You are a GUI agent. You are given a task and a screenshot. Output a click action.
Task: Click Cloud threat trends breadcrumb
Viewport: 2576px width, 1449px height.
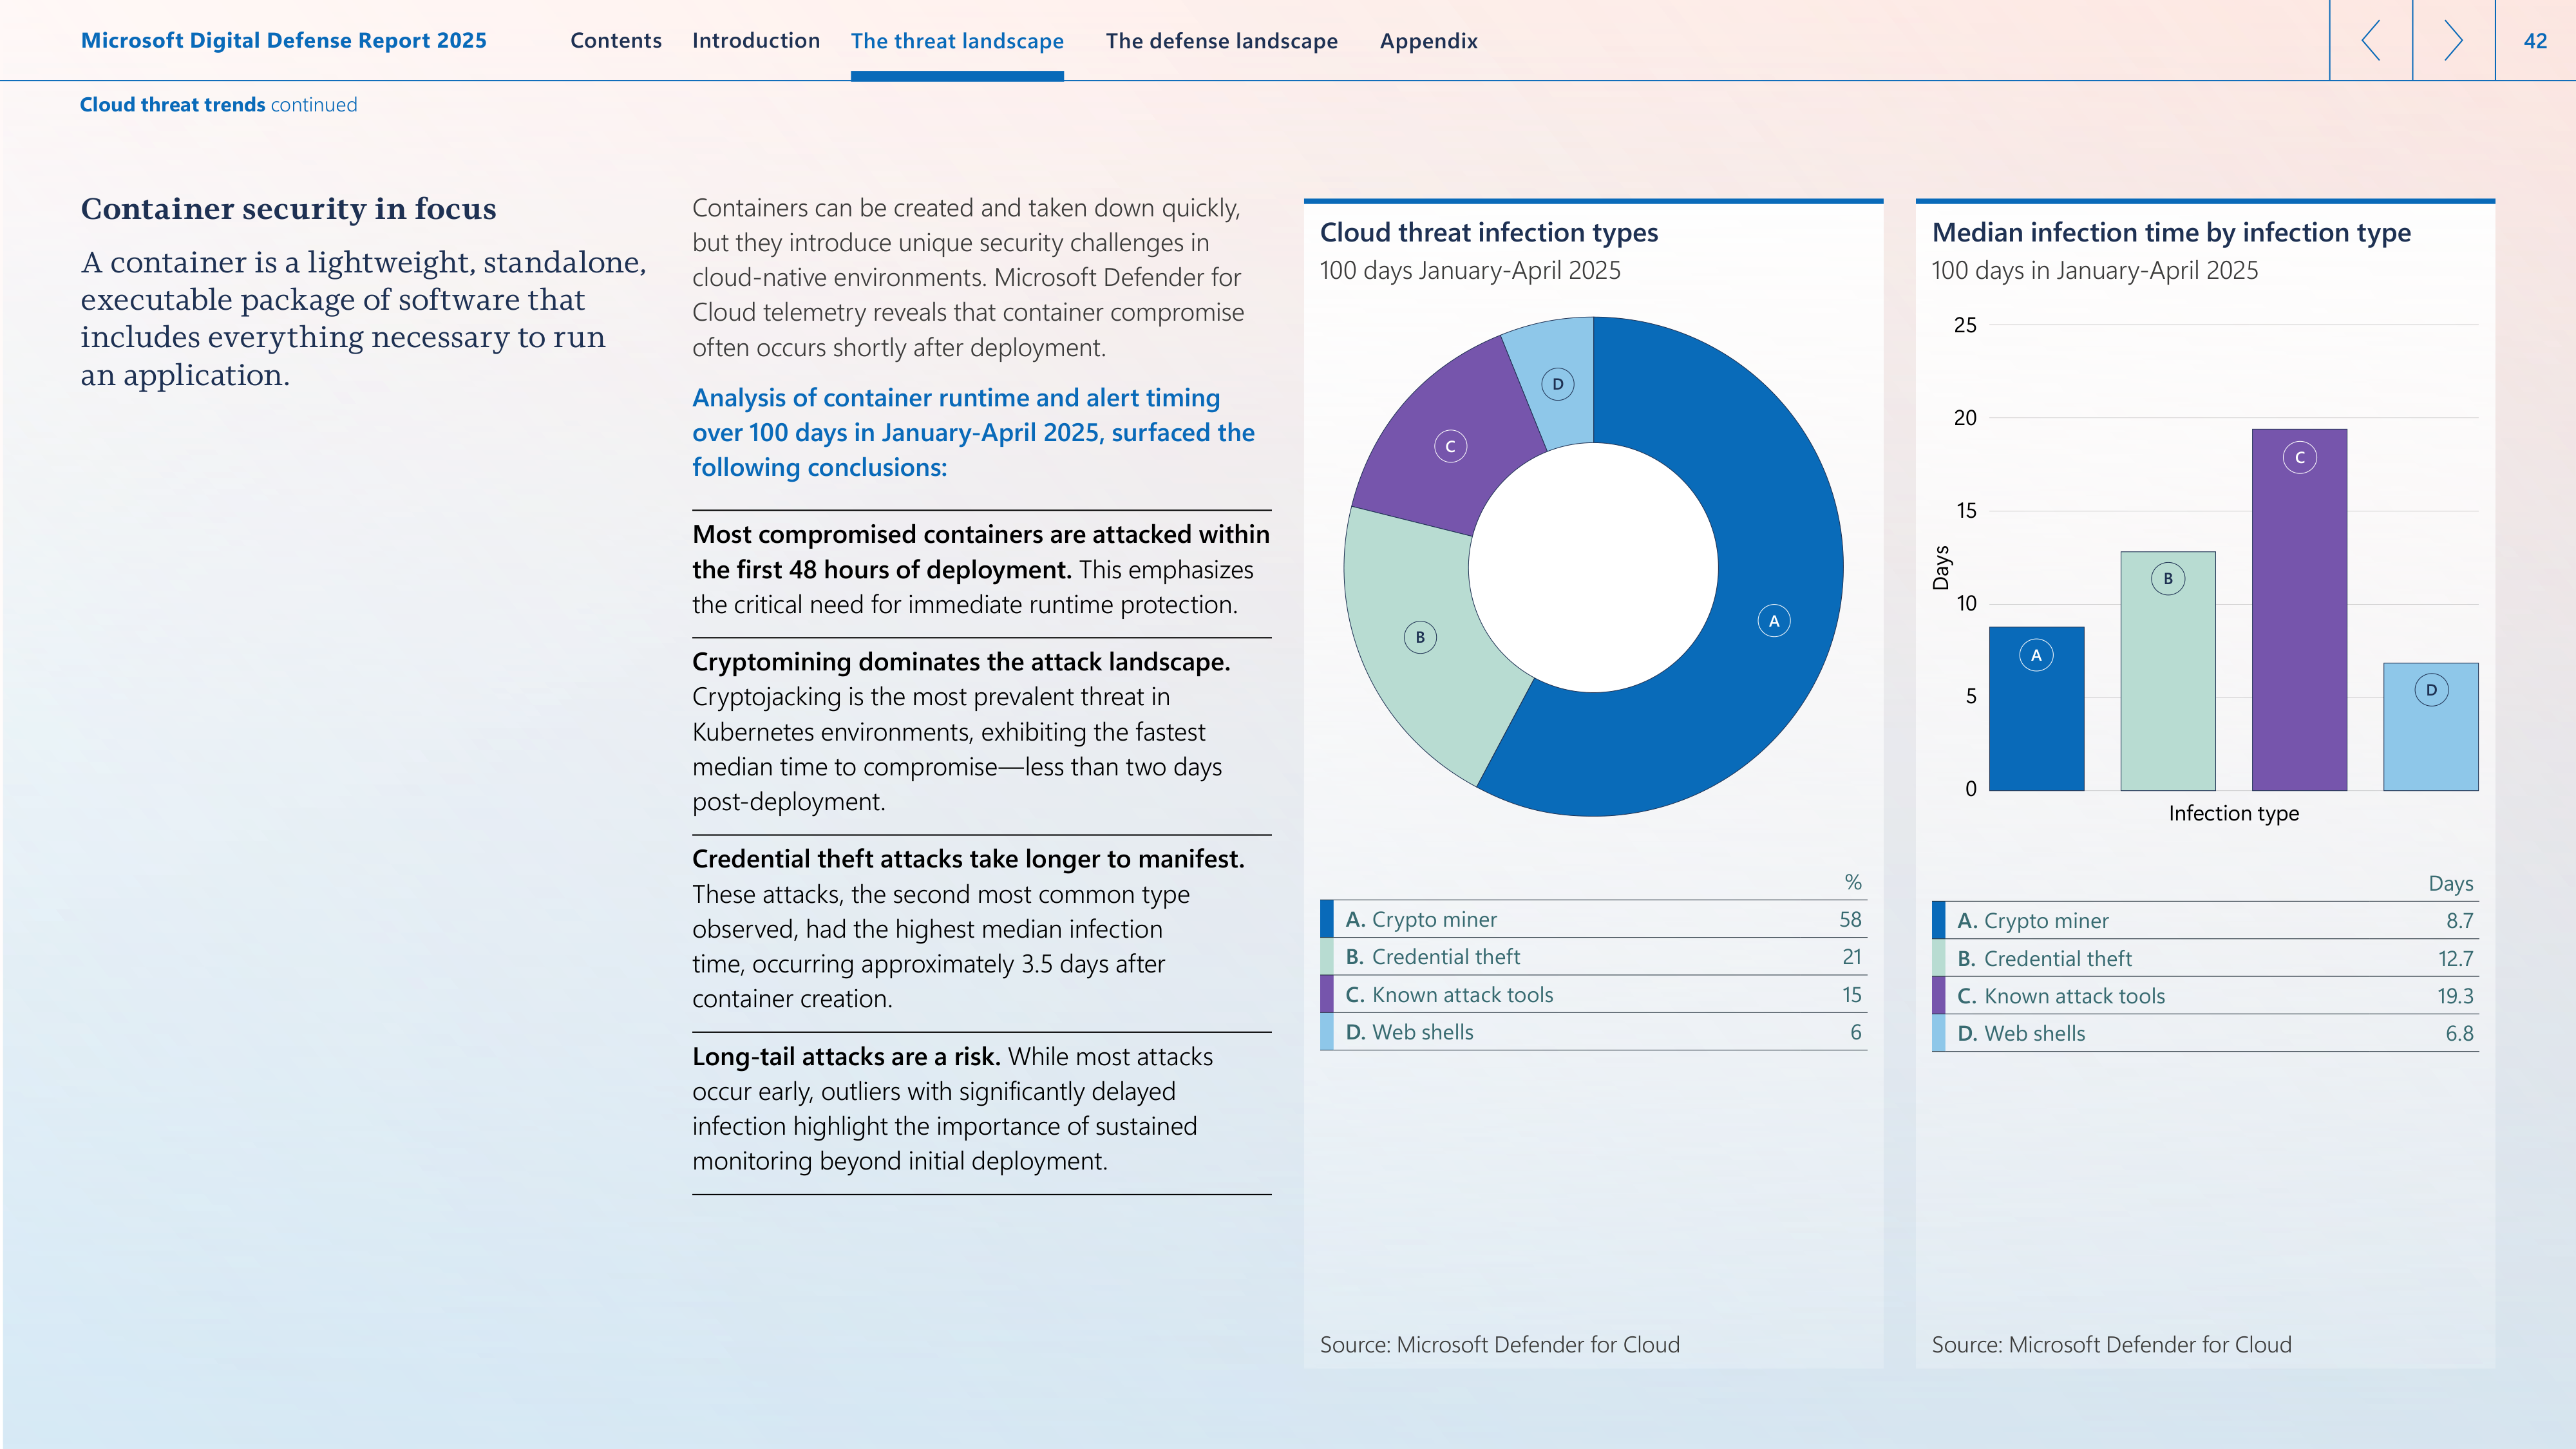click(218, 105)
